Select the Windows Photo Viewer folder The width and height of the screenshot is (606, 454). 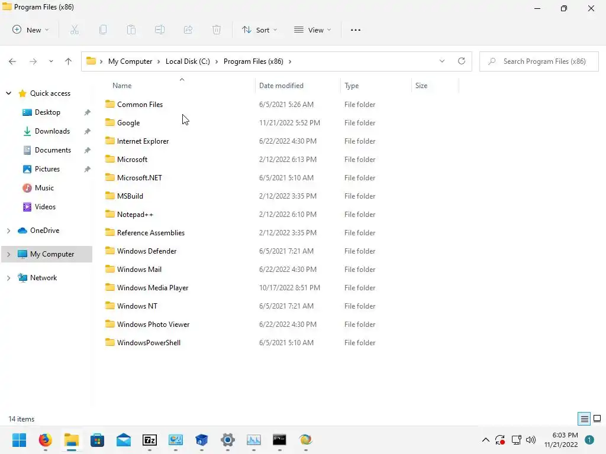tap(153, 325)
